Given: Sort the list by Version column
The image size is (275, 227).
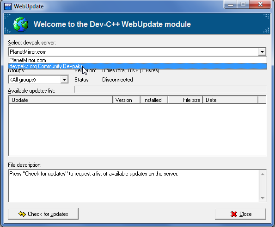Looking at the screenshot, I should (127, 100).
